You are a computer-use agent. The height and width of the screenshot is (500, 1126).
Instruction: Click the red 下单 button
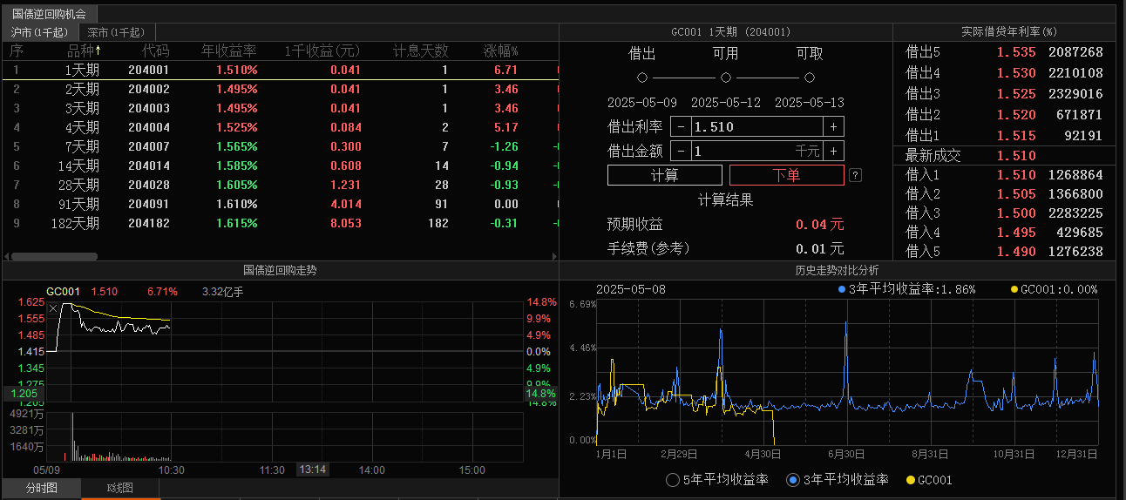point(786,175)
